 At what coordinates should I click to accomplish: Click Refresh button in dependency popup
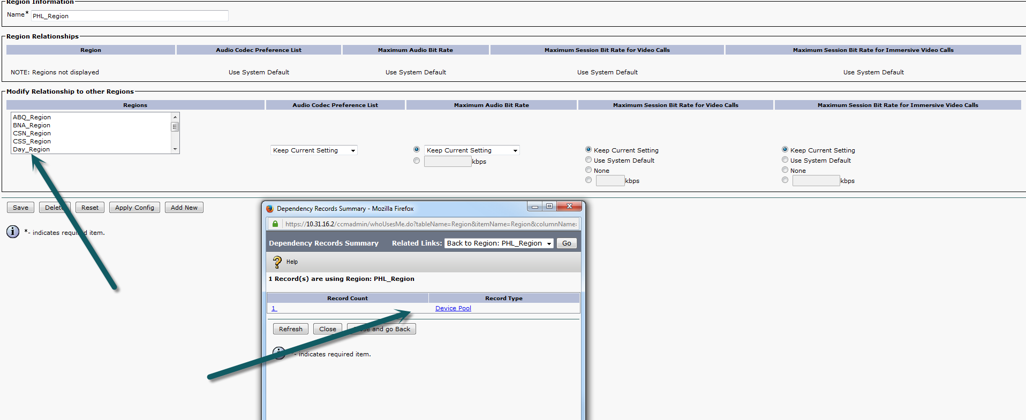(291, 329)
